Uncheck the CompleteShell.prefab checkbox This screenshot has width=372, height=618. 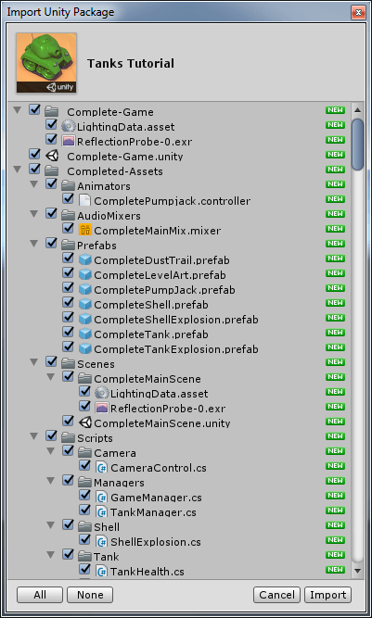(69, 302)
